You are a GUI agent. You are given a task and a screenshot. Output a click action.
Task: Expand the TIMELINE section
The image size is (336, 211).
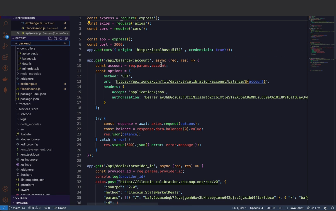pos(40,203)
